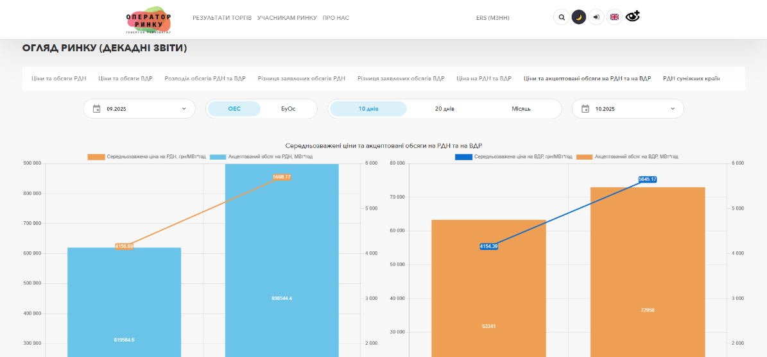767x357 pixels.
Task: Expand the 10.2025 date dropdown
Action: pyautogui.click(x=672, y=109)
